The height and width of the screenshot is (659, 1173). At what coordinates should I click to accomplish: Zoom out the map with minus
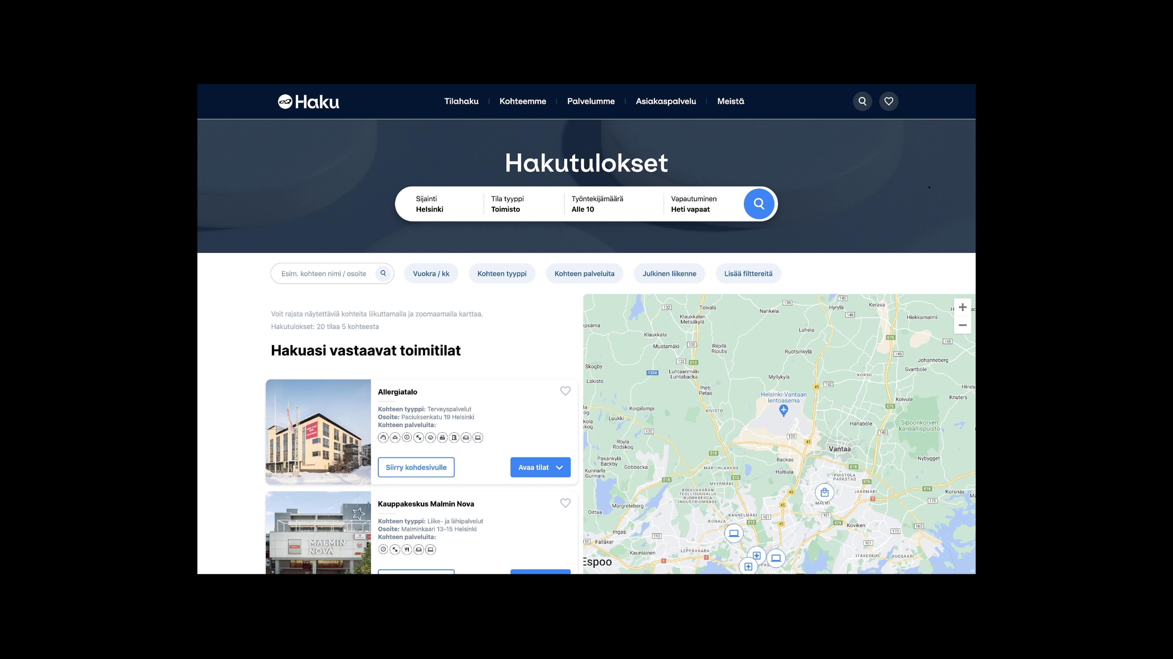click(x=962, y=325)
